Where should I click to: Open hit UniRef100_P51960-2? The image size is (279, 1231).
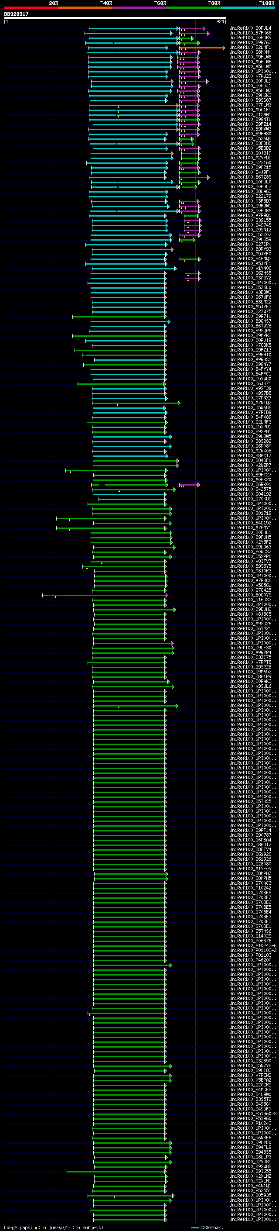(253, 1114)
